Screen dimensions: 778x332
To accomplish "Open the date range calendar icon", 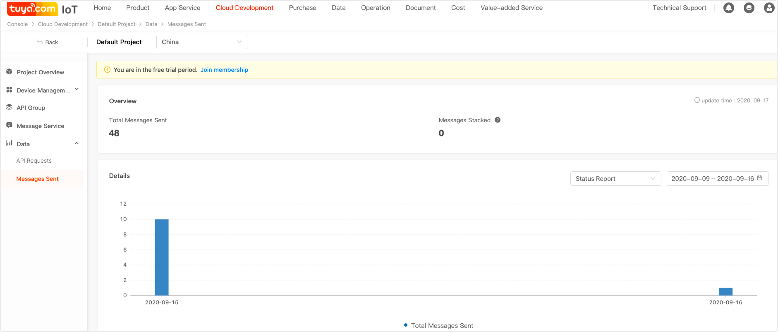I will click(759, 178).
